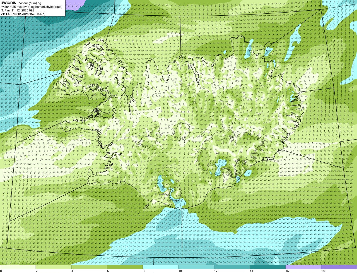The height and width of the screenshot is (273, 357).
Task: Click the 'UWC/DINI: Vindur (10m) og' title line
Action: pyautogui.click(x=21, y=3)
